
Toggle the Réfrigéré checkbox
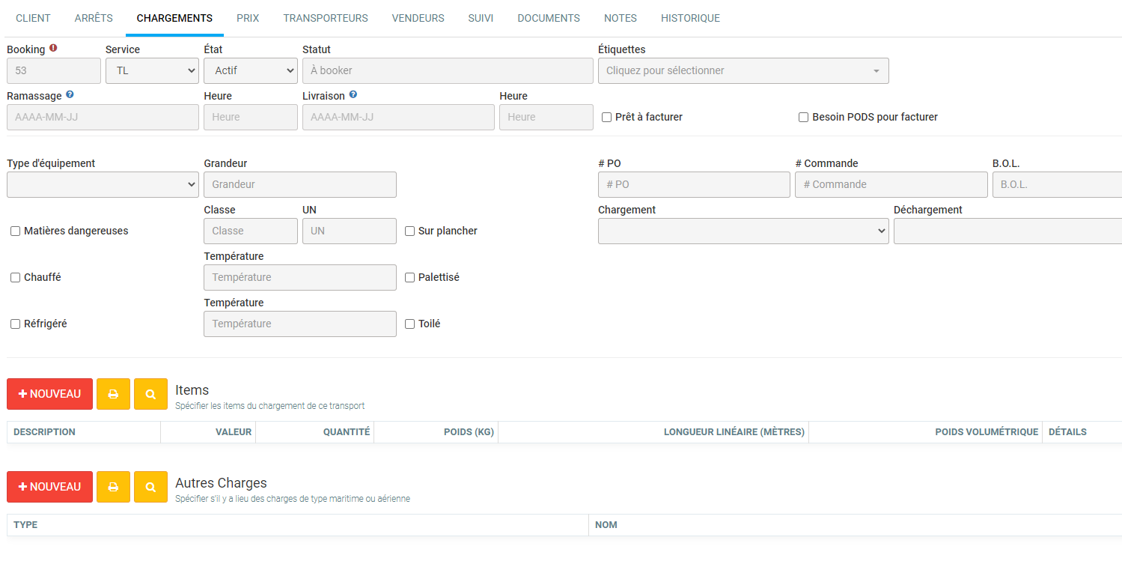tap(16, 324)
